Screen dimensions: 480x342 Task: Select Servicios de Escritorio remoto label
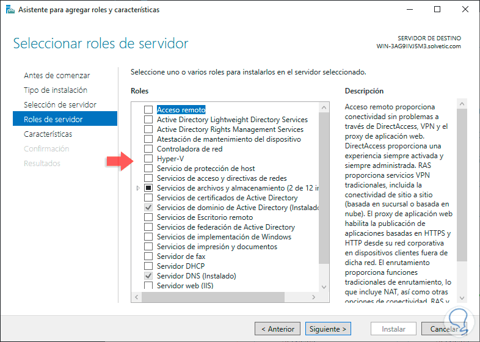click(x=205, y=217)
